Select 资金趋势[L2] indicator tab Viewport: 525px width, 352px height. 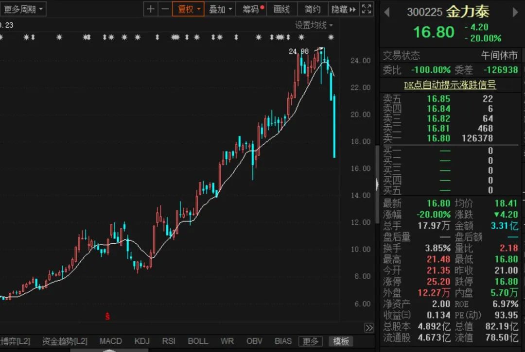point(65,341)
